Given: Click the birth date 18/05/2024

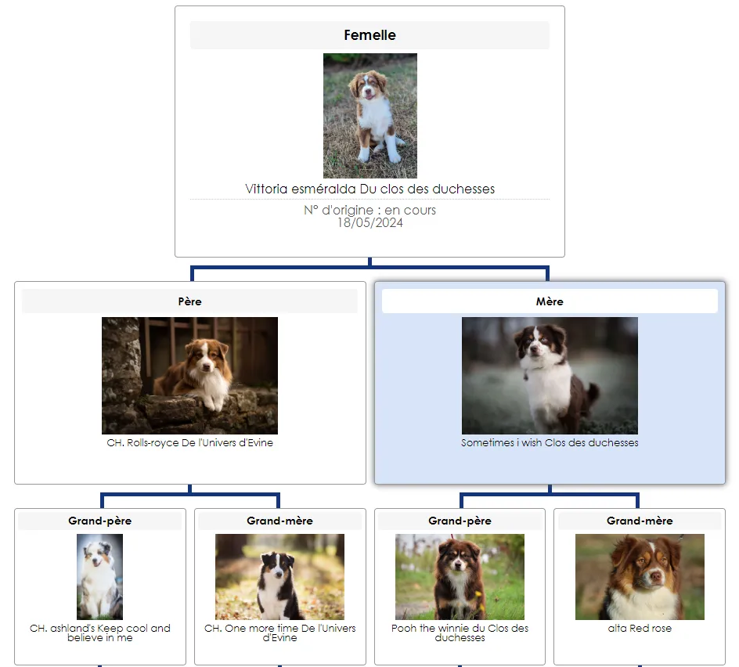Looking at the screenshot, I should point(370,223).
